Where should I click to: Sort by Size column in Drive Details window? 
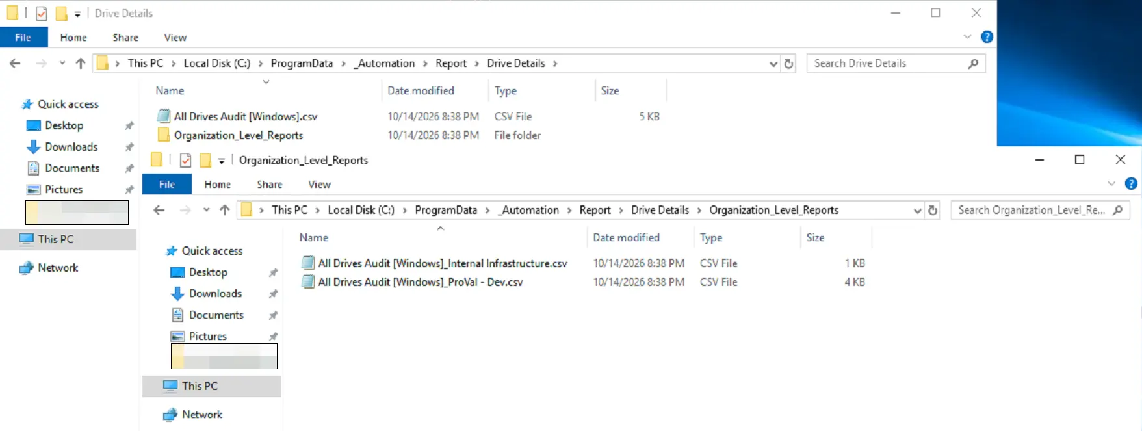tap(610, 91)
